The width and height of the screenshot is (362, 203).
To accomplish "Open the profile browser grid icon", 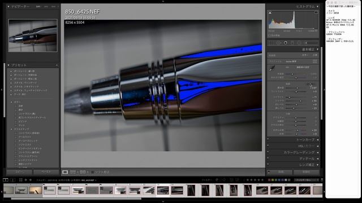I will pyautogui.click(x=314, y=61).
